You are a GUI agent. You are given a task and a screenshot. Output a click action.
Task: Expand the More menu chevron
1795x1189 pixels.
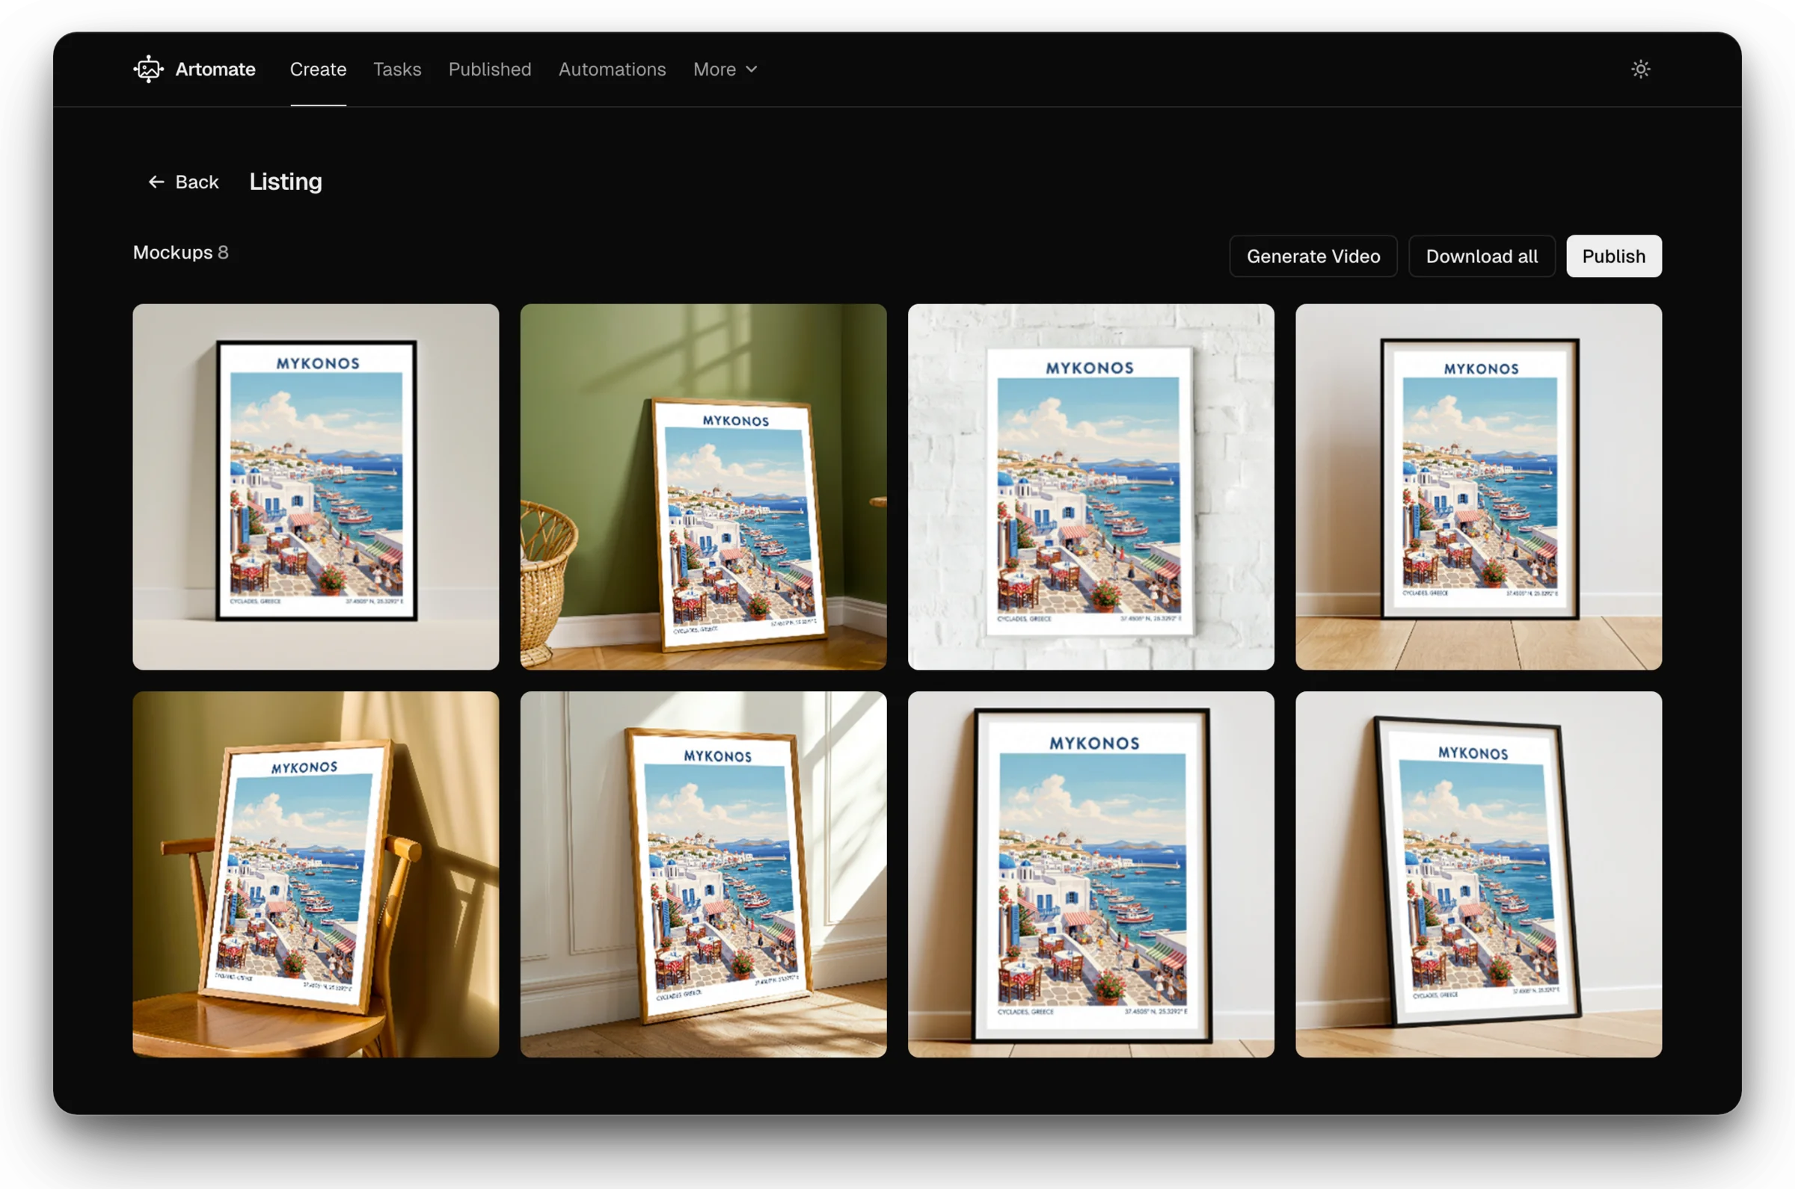pyautogui.click(x=751, y=69)
